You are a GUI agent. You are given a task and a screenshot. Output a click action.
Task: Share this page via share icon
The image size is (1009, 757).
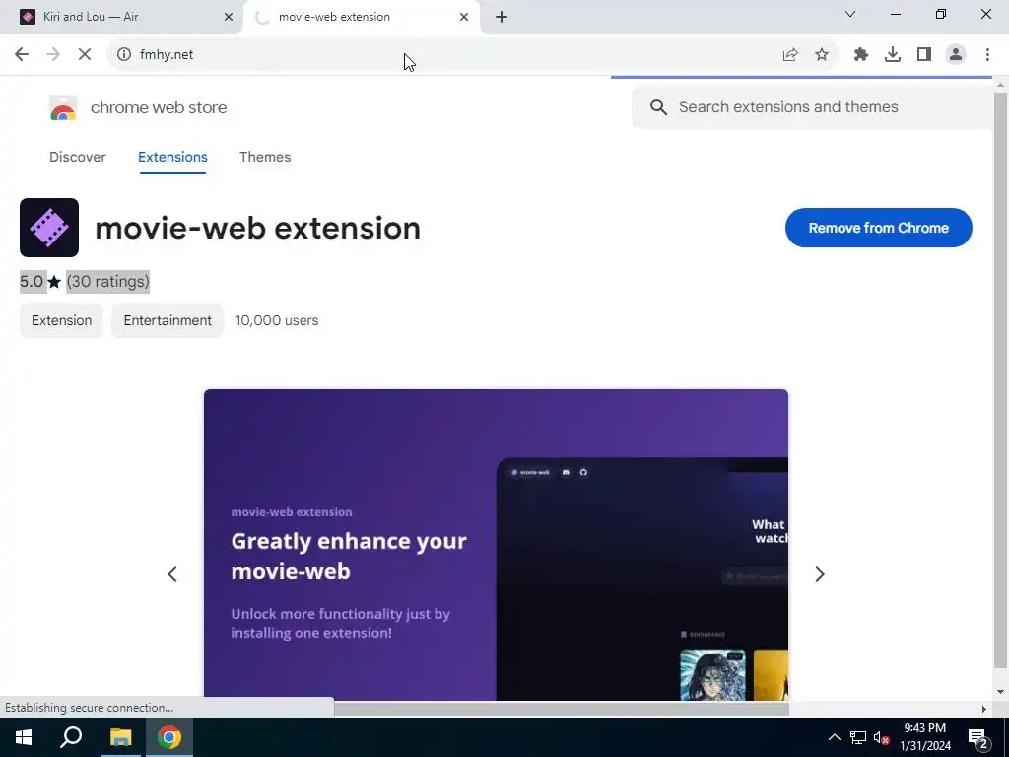(x=789, y=55)
